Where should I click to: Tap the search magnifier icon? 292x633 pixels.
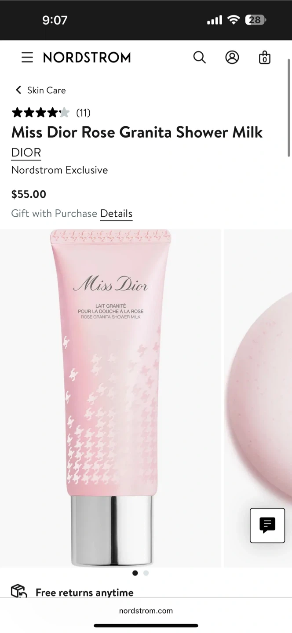point(199,58)
